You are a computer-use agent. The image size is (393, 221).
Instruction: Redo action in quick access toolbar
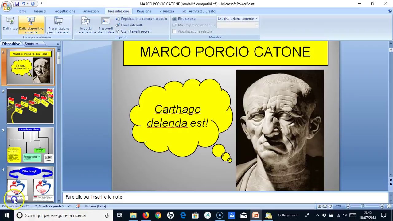(x=33, y=4)
